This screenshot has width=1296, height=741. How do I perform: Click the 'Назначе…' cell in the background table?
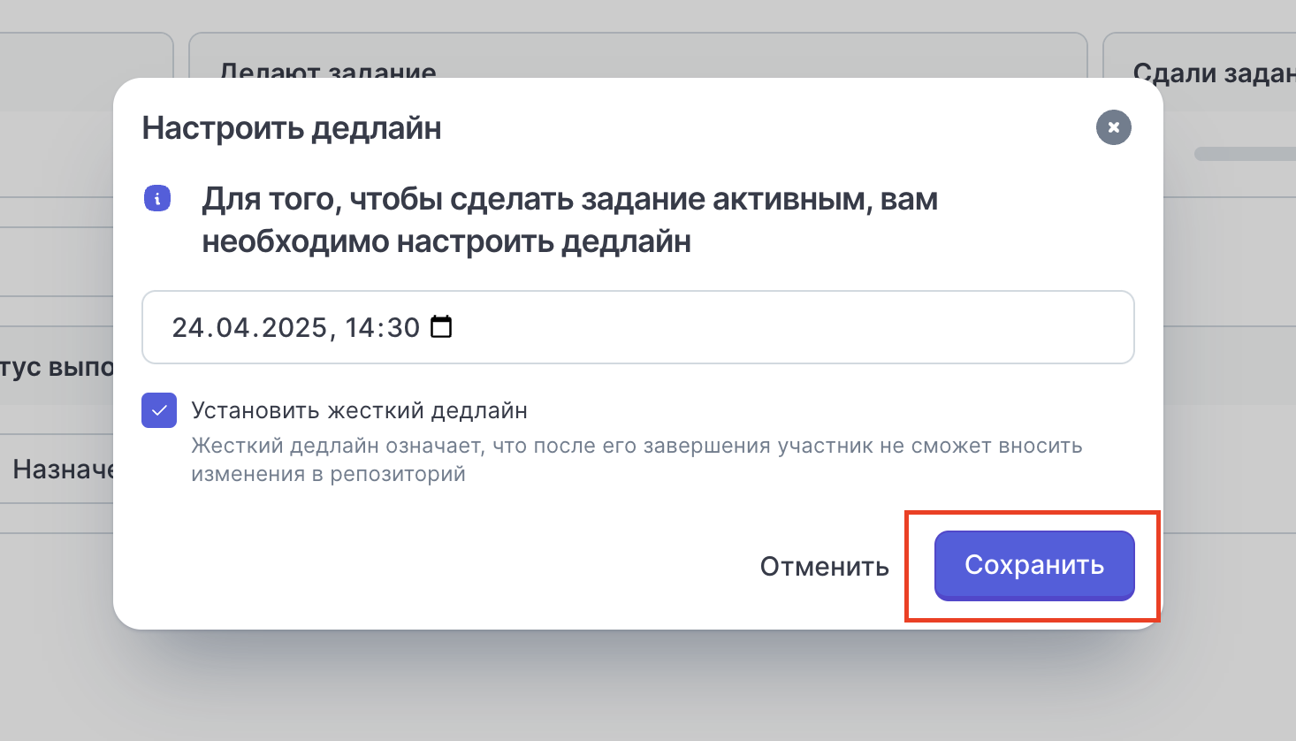(63, 469)
